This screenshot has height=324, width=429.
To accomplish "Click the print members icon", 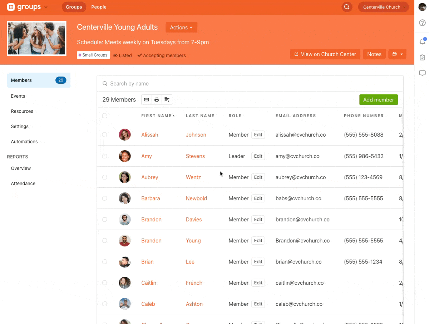I will coord(157,100).
